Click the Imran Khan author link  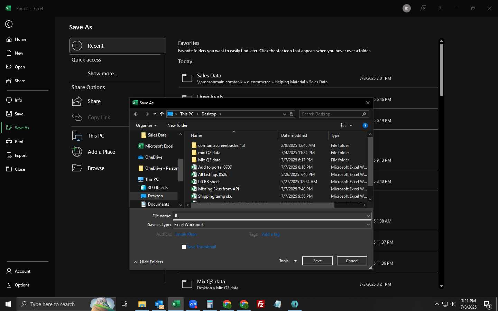(x=186, y=234)
